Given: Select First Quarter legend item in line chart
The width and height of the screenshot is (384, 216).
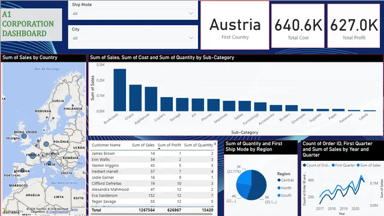Looking at the screenshot, I should [343, 166].
